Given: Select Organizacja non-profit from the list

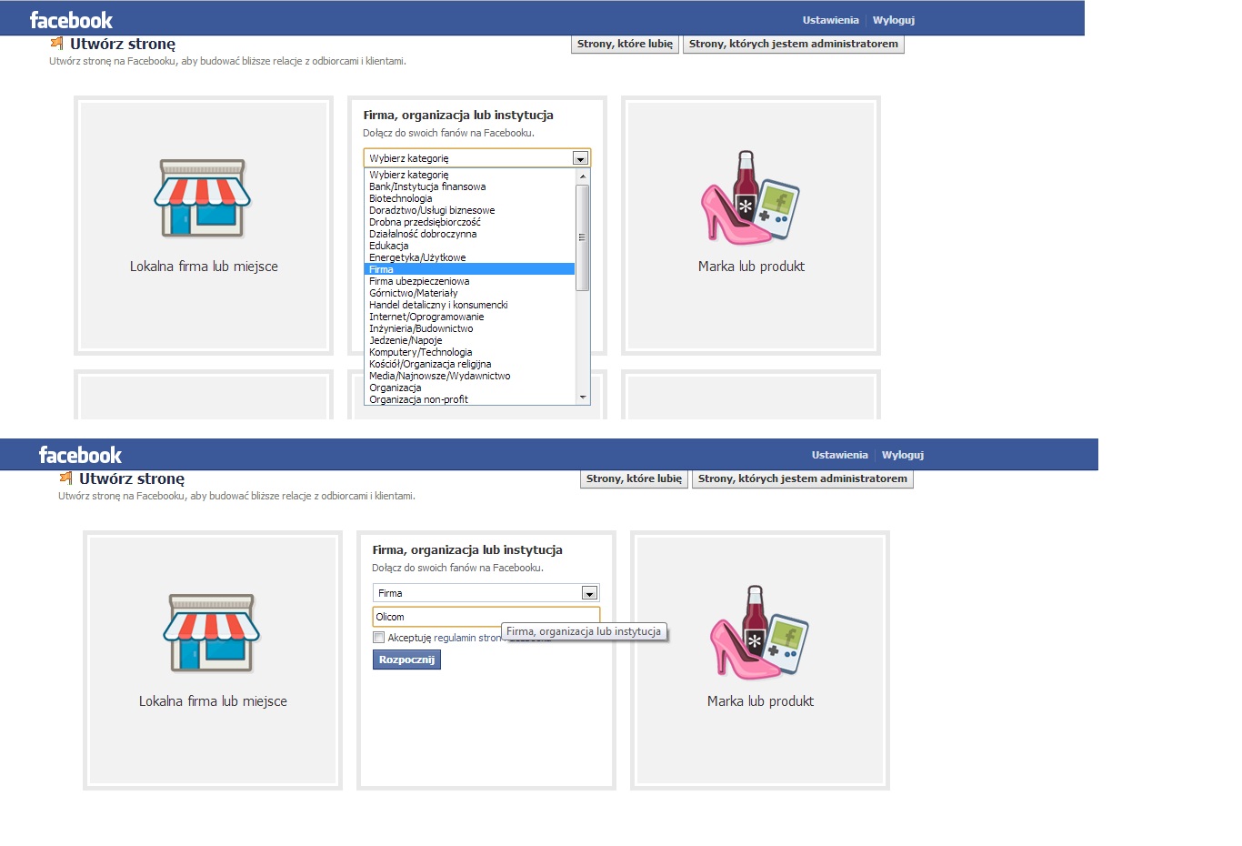Looking at the screenshot, I should 418,399.
